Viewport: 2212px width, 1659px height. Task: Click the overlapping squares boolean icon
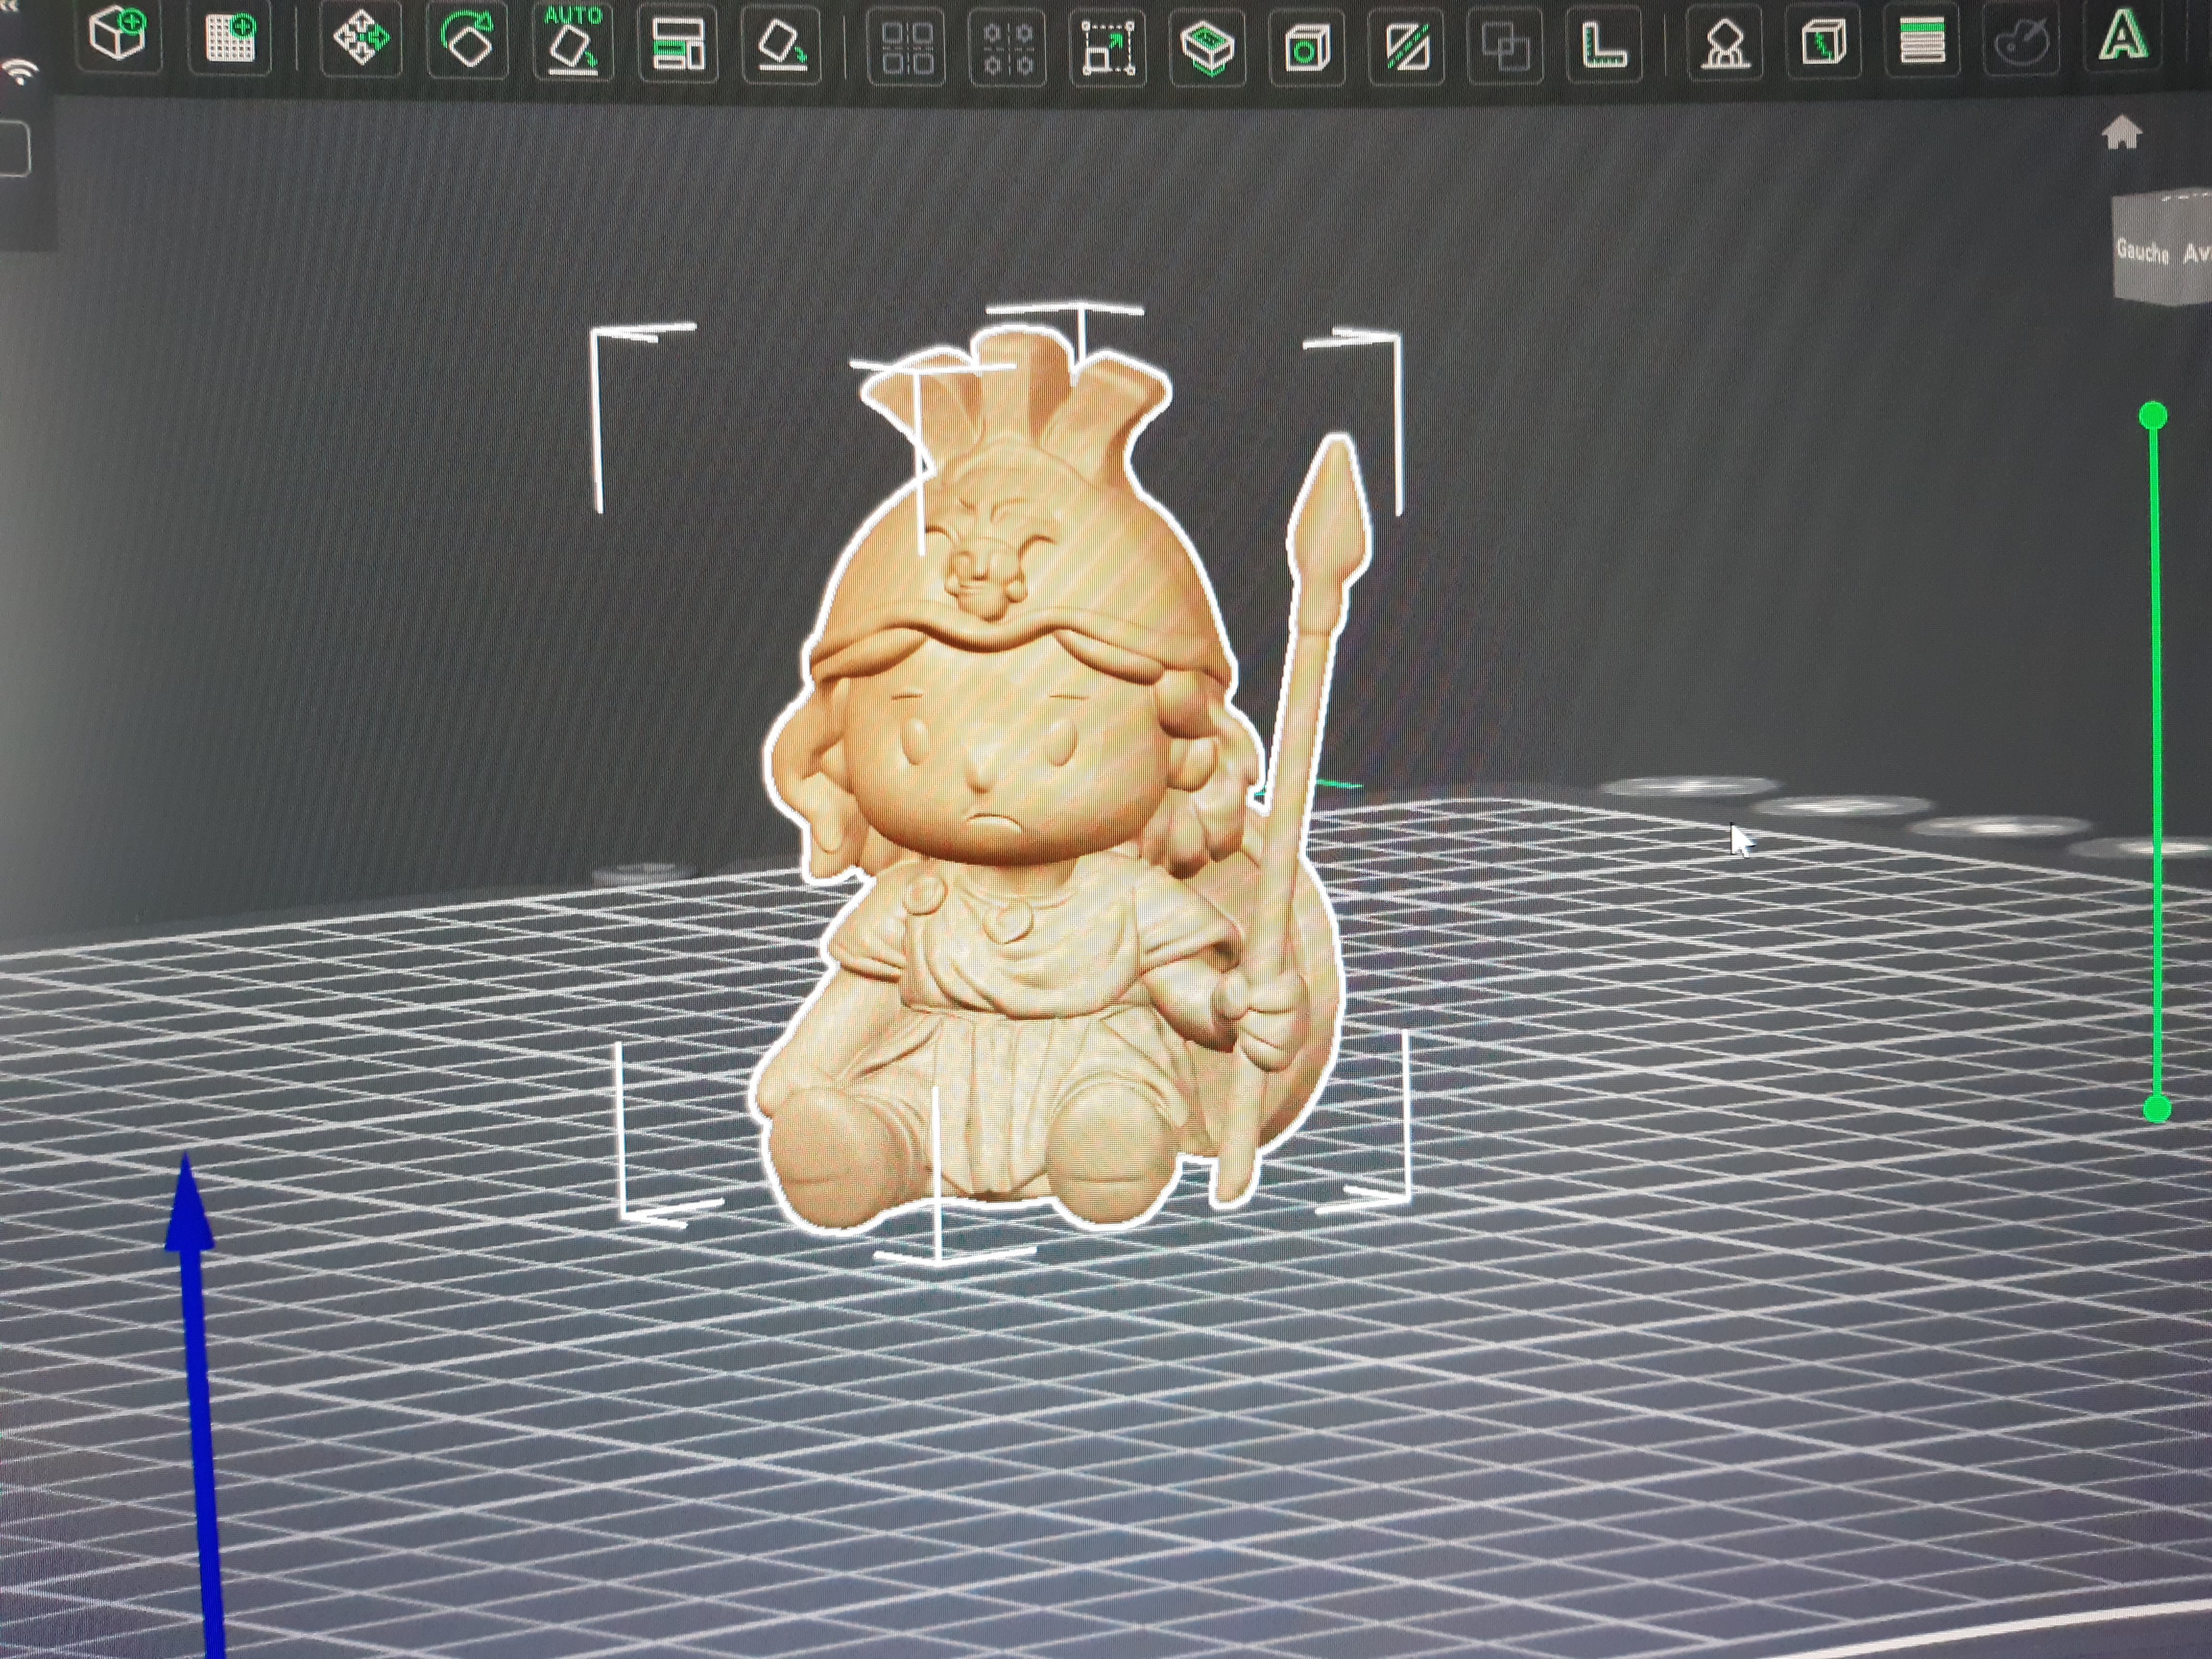pos(1505,47)
